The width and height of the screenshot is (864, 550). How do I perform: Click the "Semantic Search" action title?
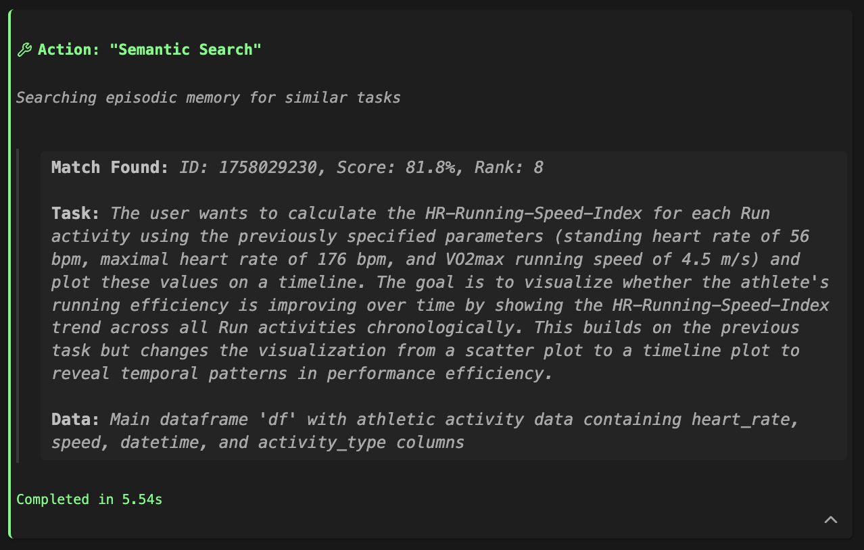(185, 49)
